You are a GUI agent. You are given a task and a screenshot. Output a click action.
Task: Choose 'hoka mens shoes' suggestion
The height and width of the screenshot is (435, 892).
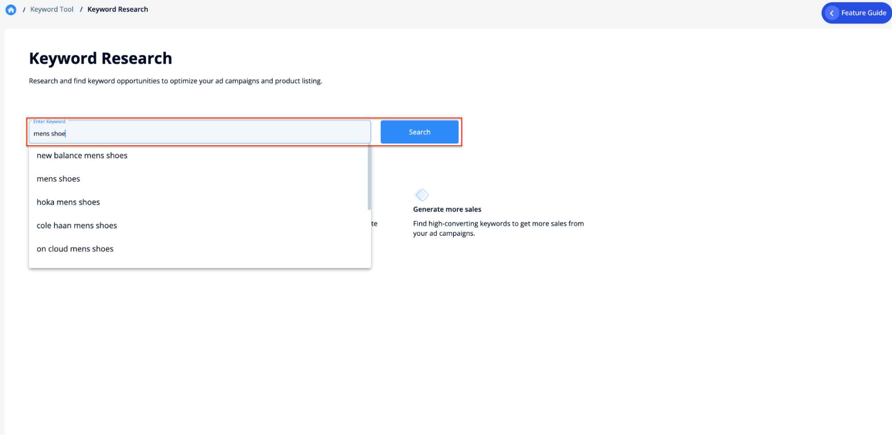tap(200, 202)
